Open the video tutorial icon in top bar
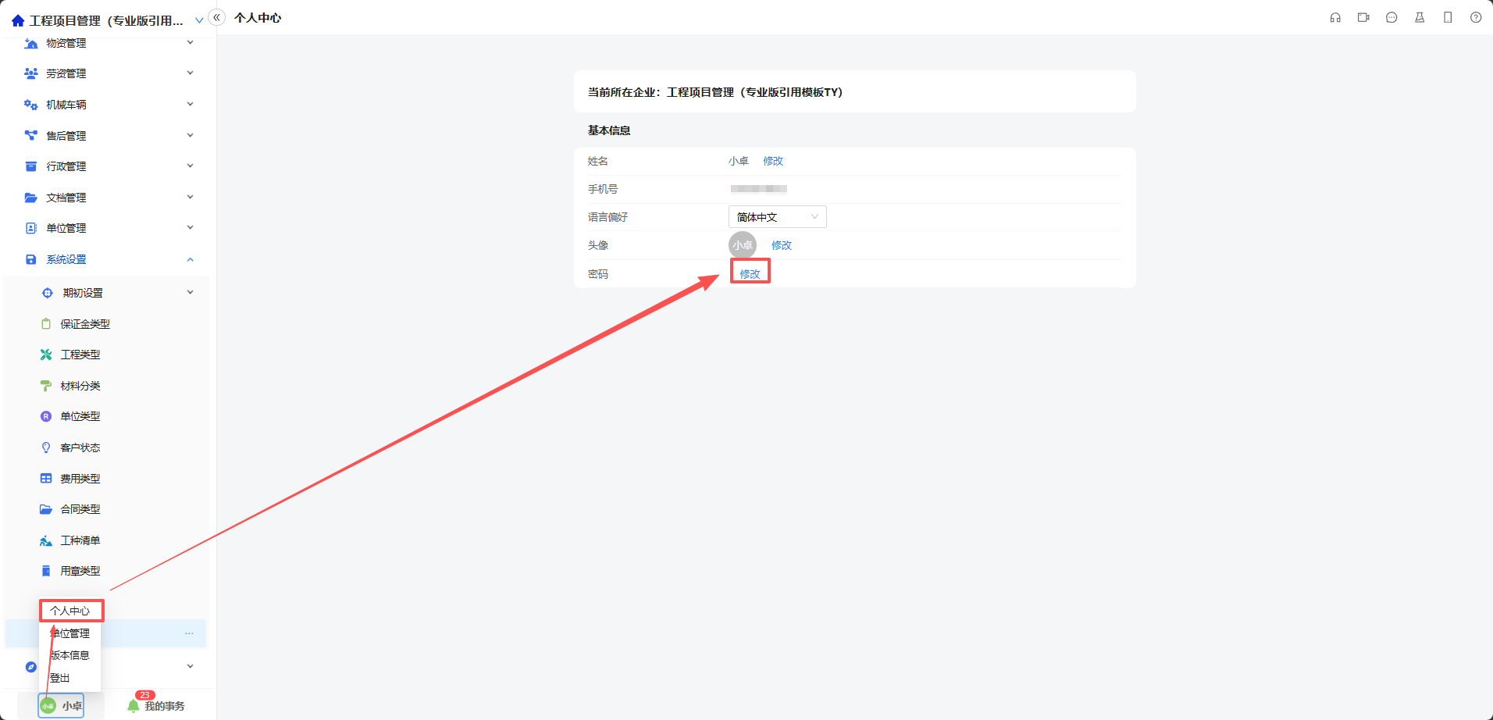The height and width of the screenshot is (720, 1493). (x=1363, y=17)
